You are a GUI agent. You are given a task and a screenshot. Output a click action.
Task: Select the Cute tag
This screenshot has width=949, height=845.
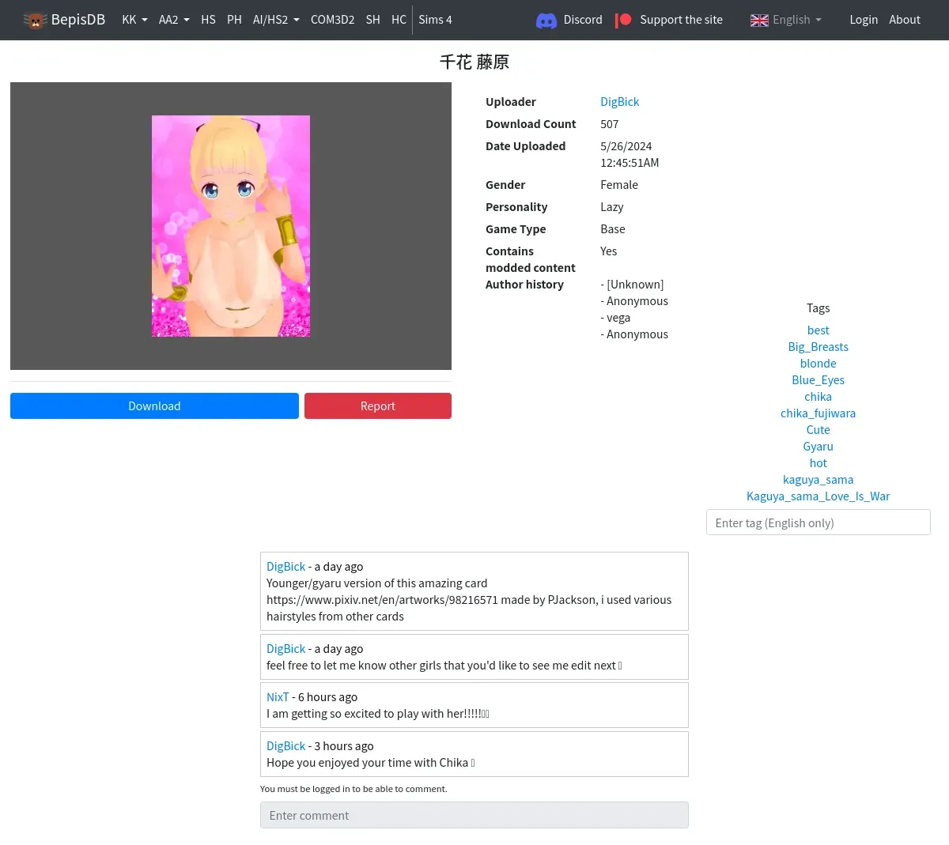point(818,430)
